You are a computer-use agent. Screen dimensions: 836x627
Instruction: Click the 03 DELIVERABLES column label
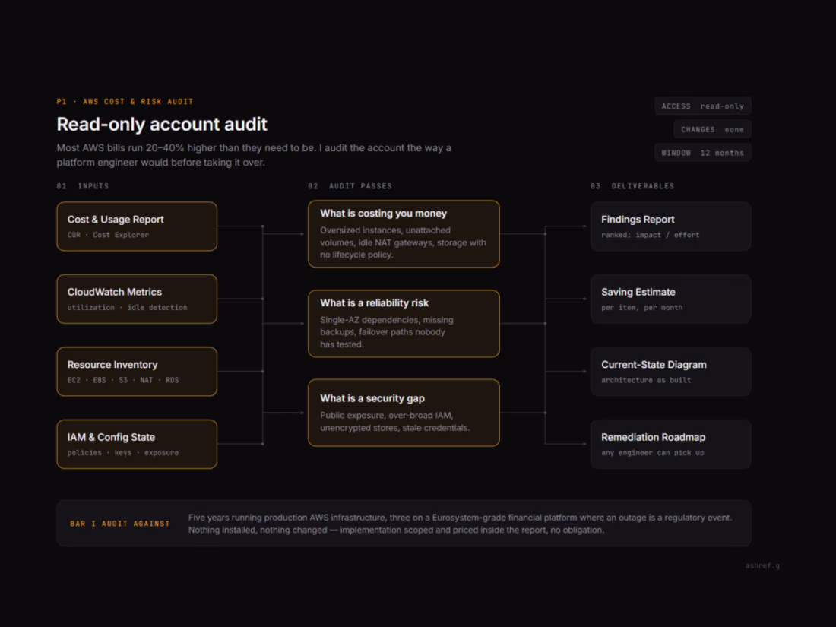[x=632, y=186]
